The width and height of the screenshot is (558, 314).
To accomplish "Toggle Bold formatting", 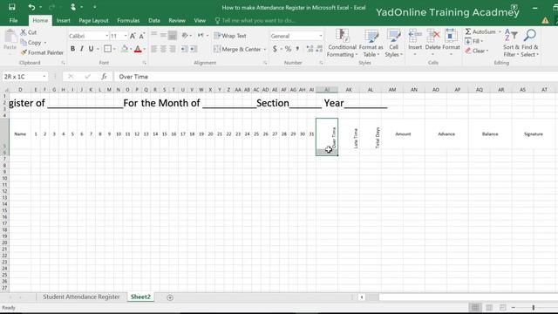I will coord(72,49).
